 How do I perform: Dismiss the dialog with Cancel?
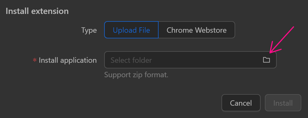(x=241, y=103)
